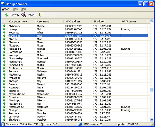Screen dimensions: 155x127
Task: Click the green status icon for Chewits-pc
Action: 4,97
